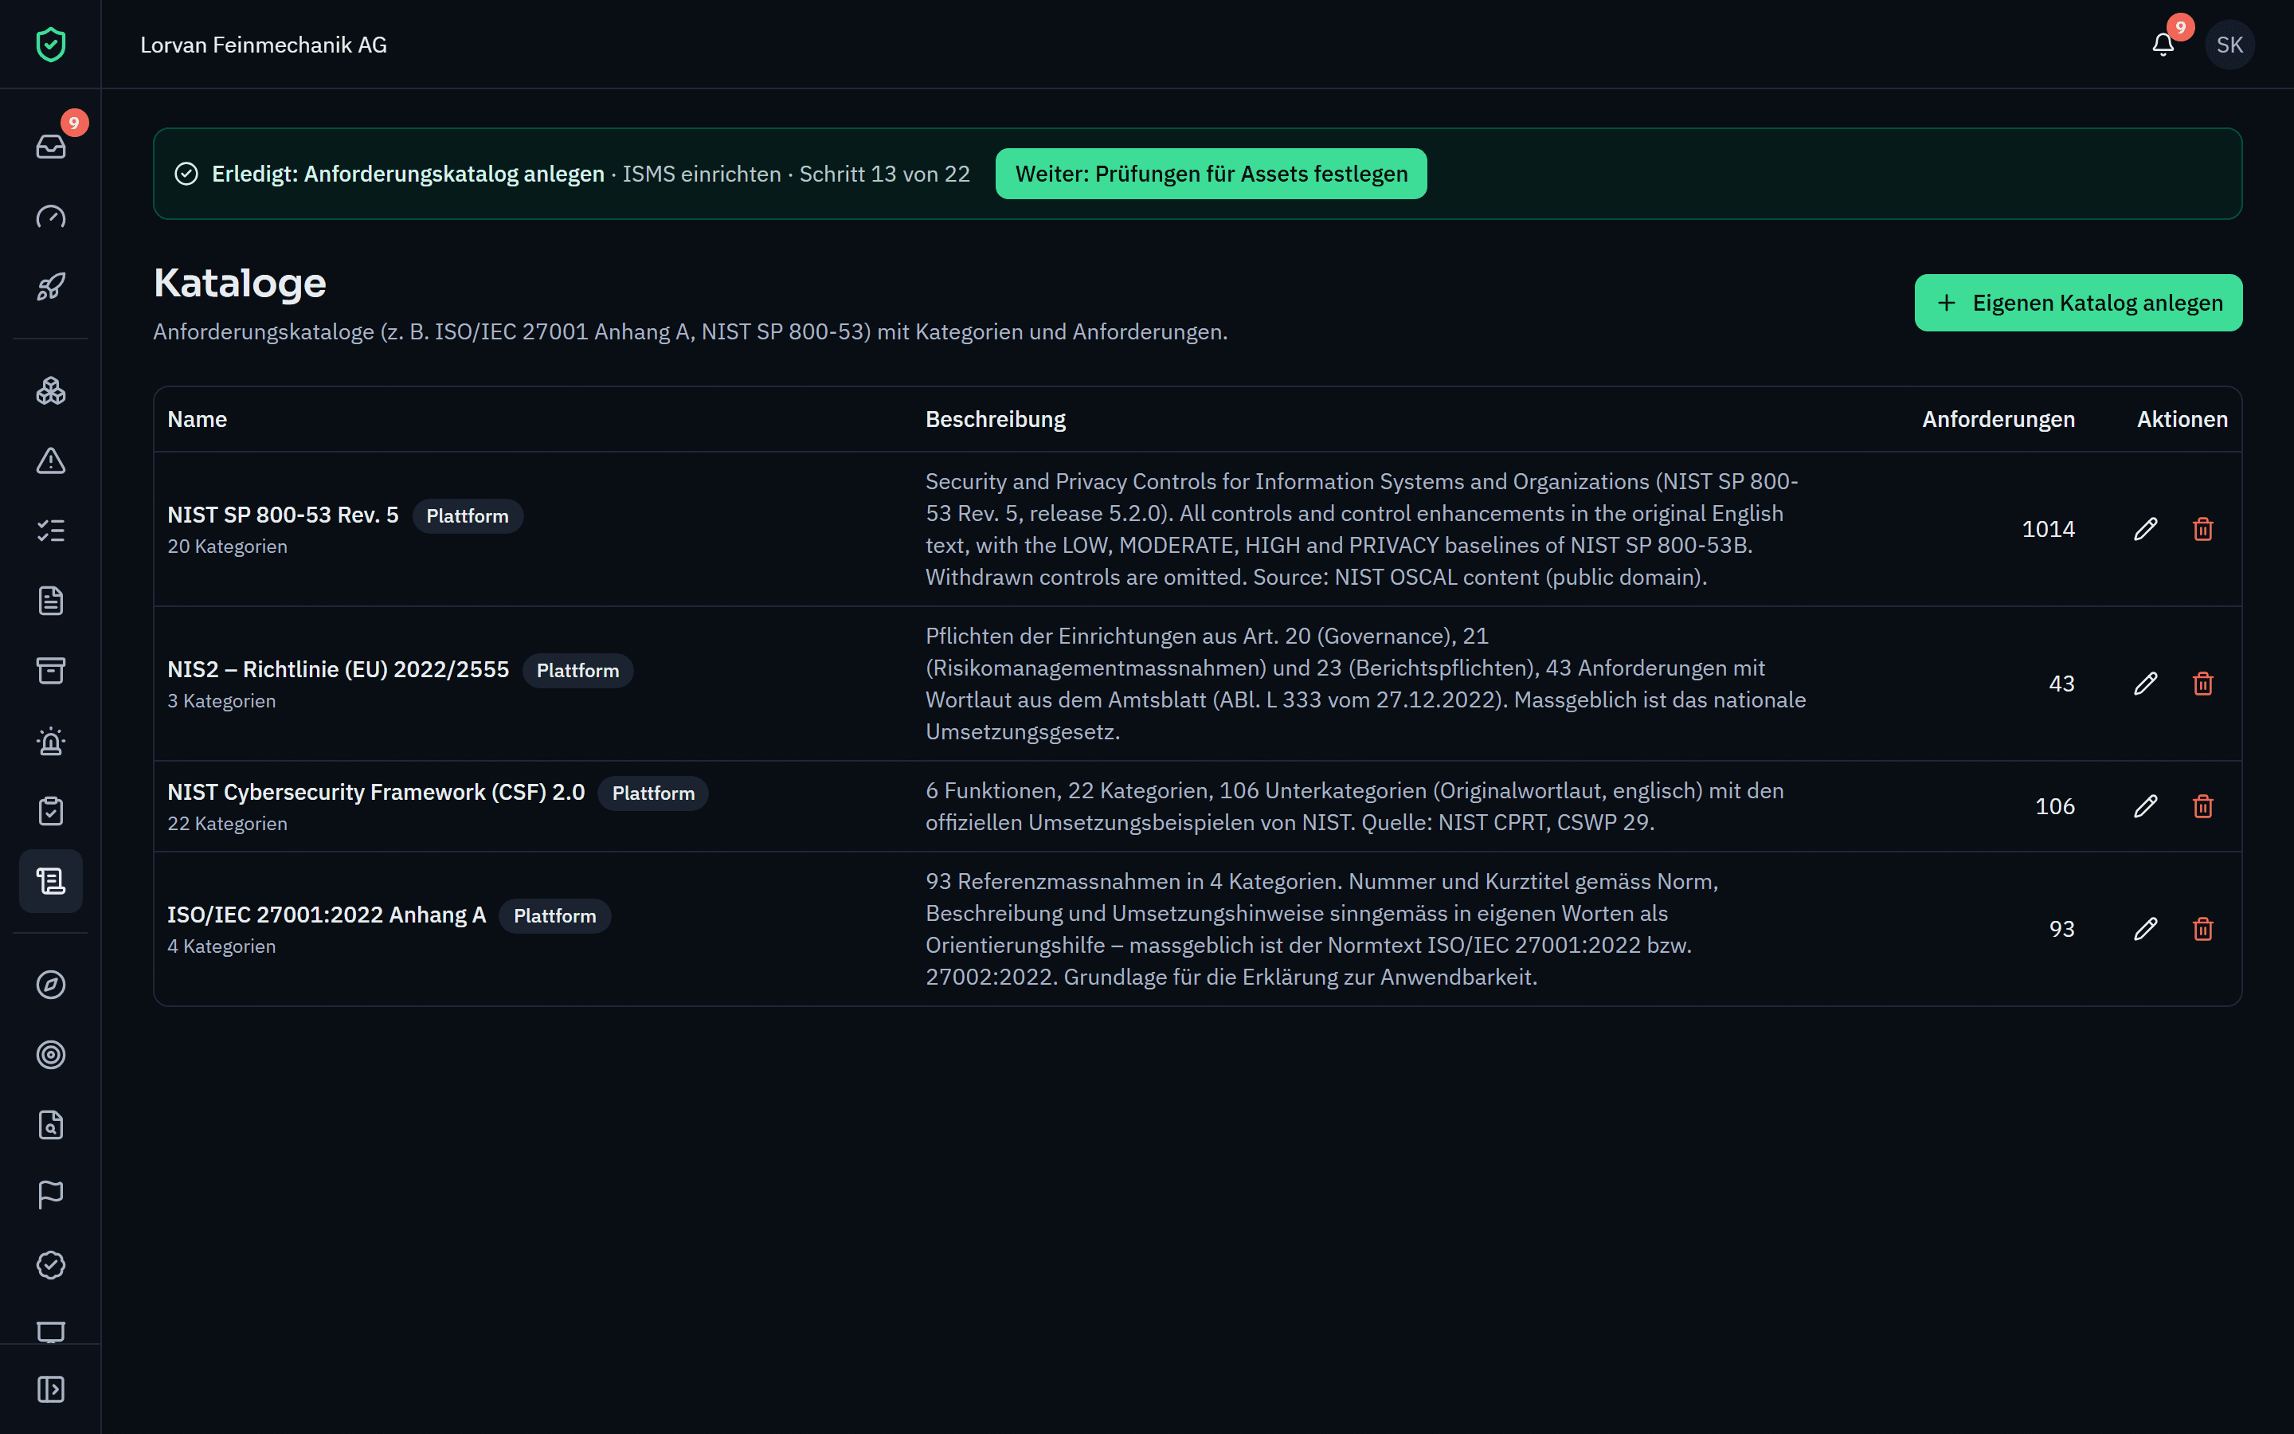Click the 4 Kategorien label
Viewport: 2294px width, 1434px height.
point(221,946)
